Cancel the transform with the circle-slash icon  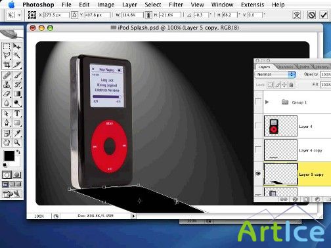tap(311, 15)
